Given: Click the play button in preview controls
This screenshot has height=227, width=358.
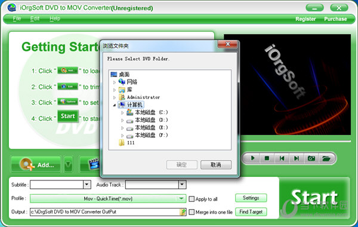Looking at the screenshot, I should tap(252, 158).
